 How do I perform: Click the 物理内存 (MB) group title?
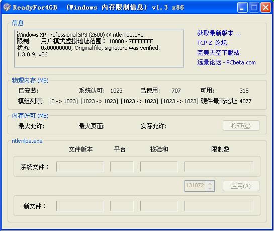(x=30, y=81)
